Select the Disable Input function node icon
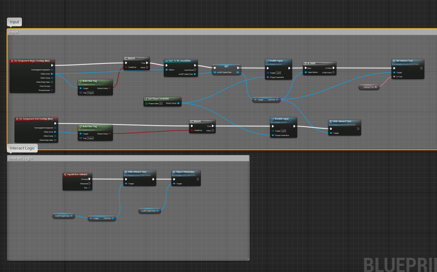This screenshot has width=437, height=272. click(273, 119)
